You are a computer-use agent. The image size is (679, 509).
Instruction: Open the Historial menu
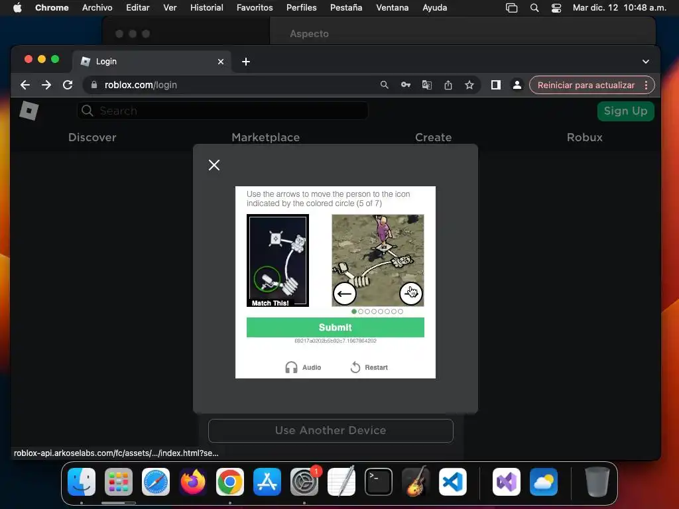(x=207, y=7)
